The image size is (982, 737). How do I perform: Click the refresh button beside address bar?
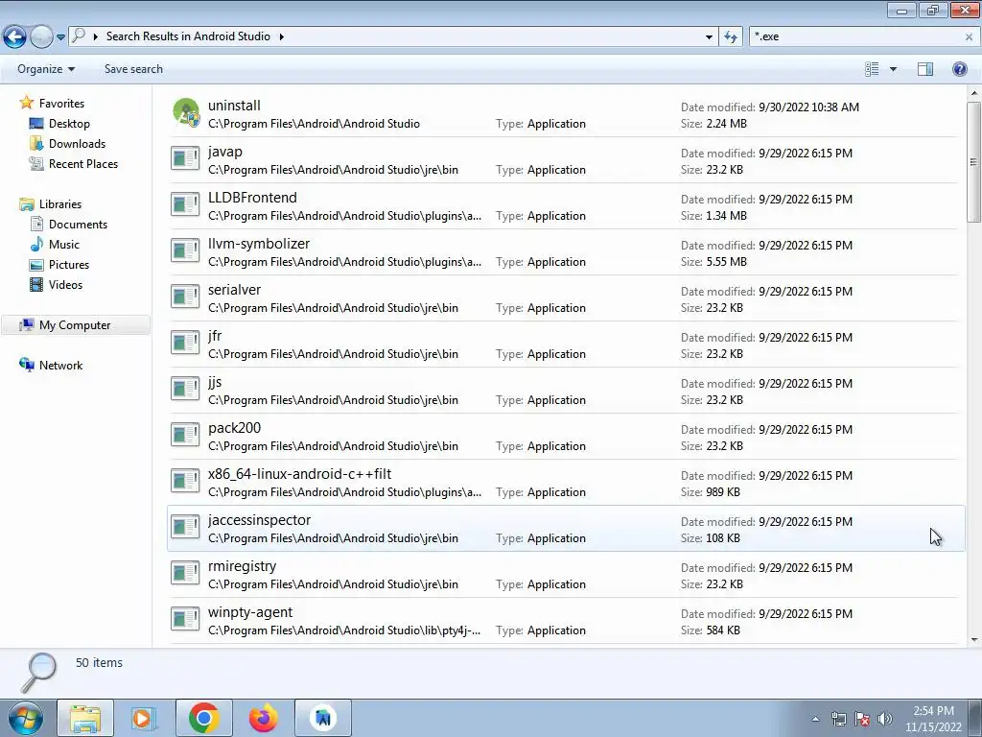pos(730,37)
